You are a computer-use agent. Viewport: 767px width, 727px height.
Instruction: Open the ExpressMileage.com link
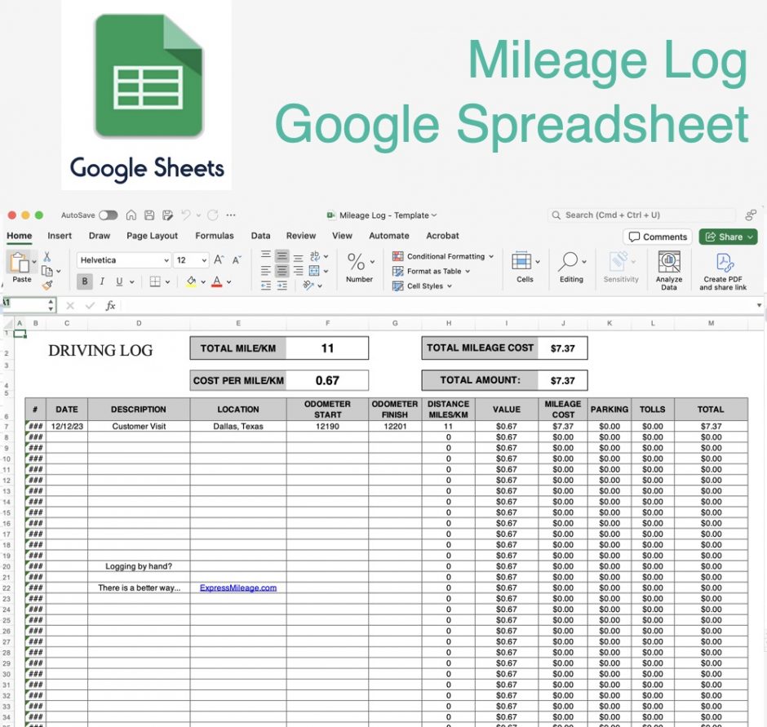point(238,587)
